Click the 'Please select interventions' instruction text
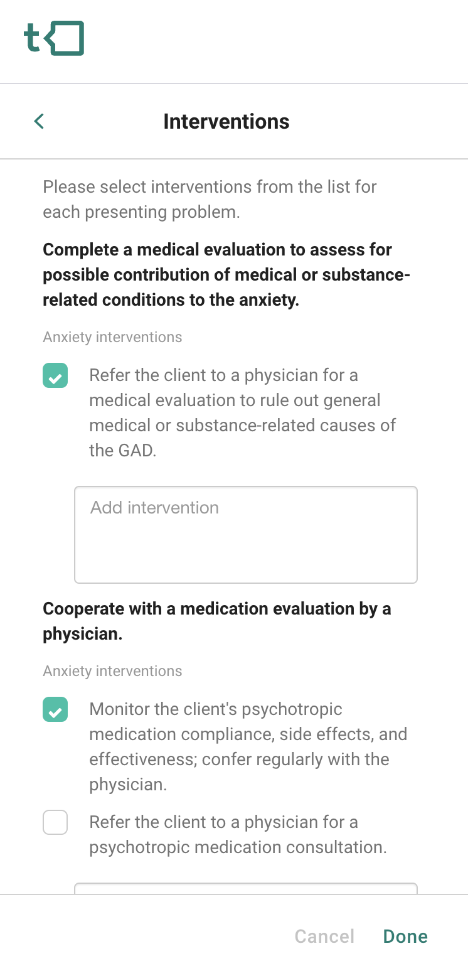 click(210, 199)
